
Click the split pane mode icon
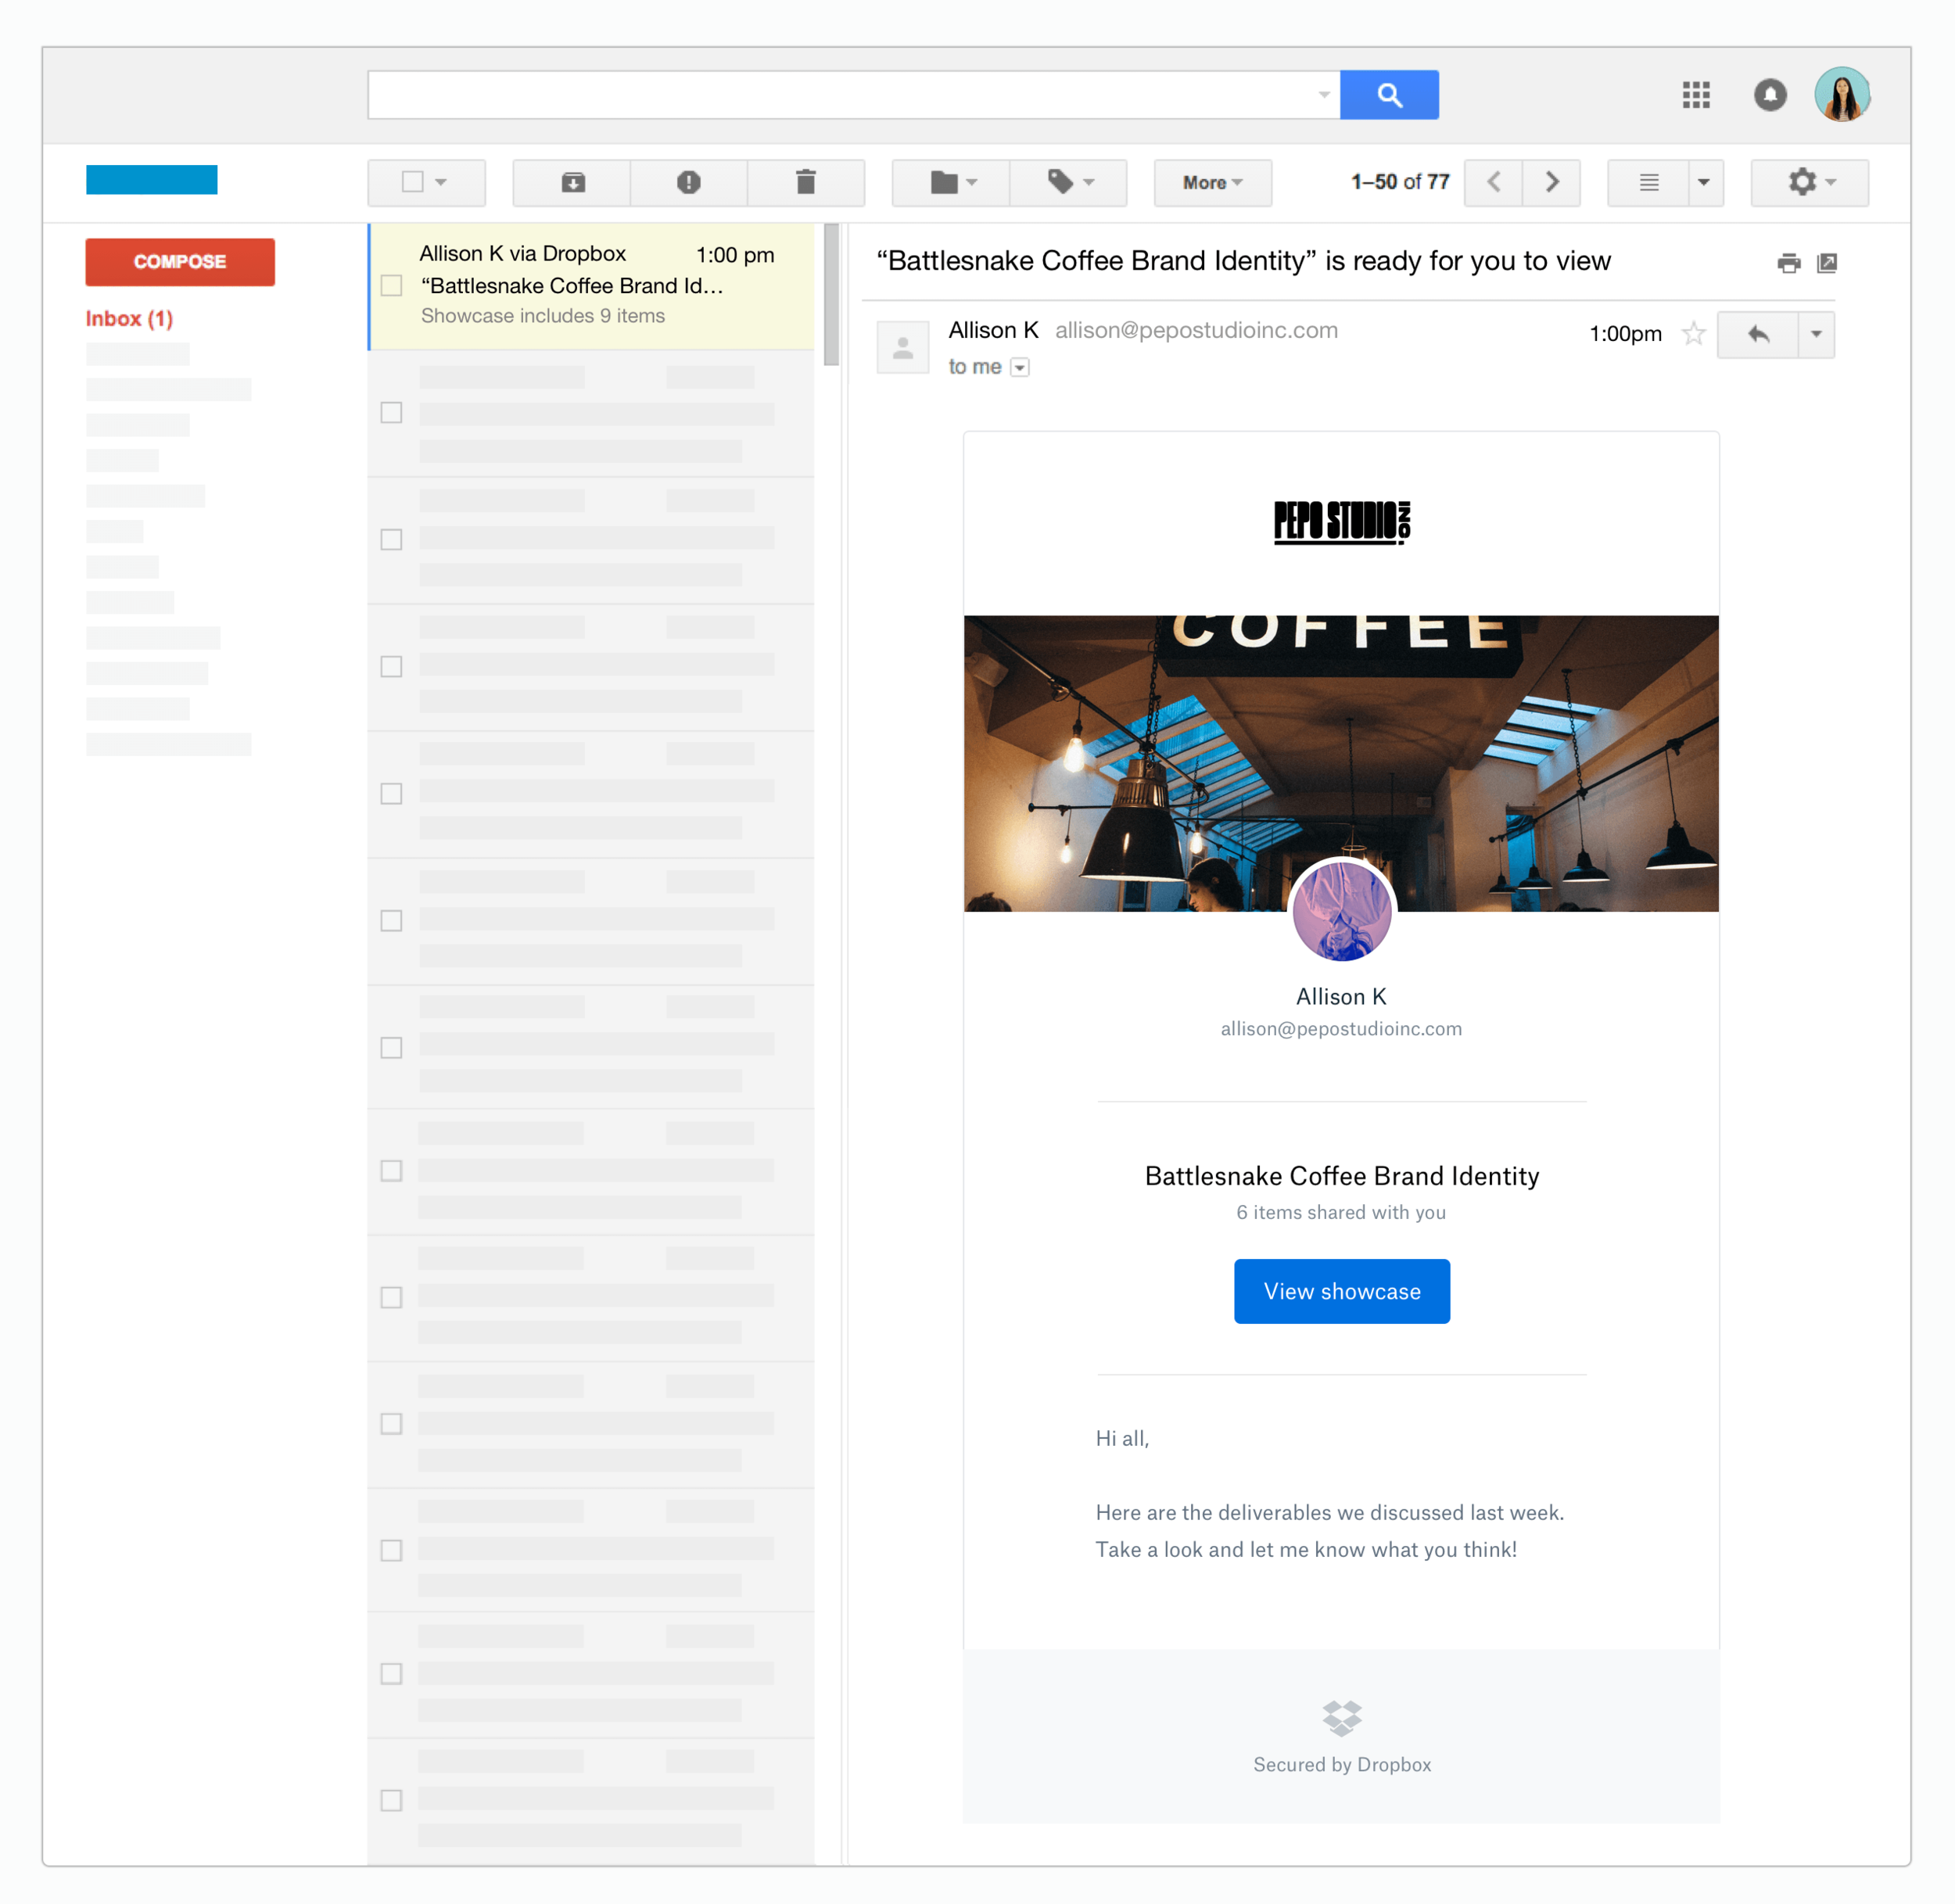(x=1648, y=182)
